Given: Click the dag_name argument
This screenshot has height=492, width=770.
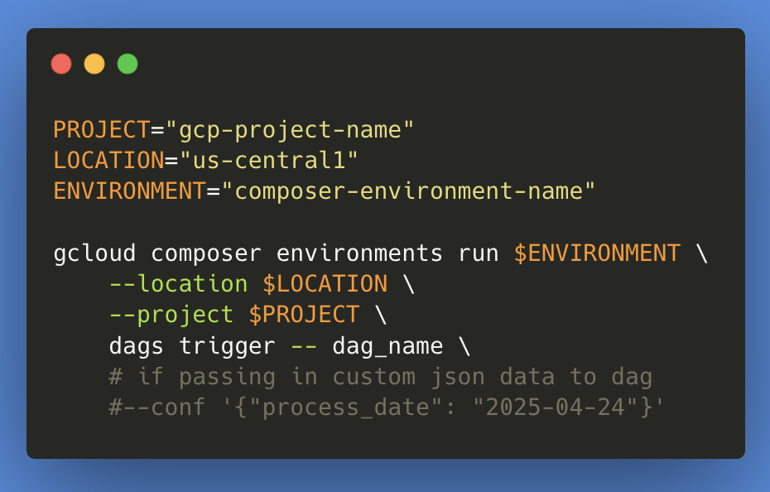Looking at the screenshot, I should [388, 347].
